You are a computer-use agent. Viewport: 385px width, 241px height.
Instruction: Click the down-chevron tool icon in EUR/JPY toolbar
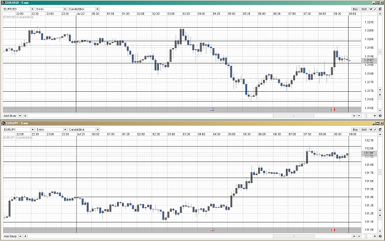click(x=371, y=129)
